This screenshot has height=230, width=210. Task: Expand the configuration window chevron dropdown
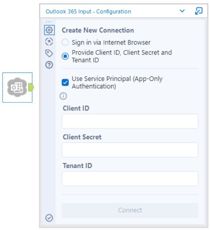(182, 11)
